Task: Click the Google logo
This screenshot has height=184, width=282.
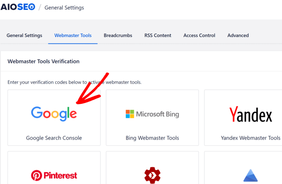Action: click(x=54, y=113)
